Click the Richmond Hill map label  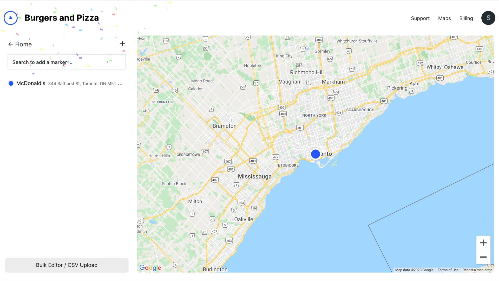point(307,72)
